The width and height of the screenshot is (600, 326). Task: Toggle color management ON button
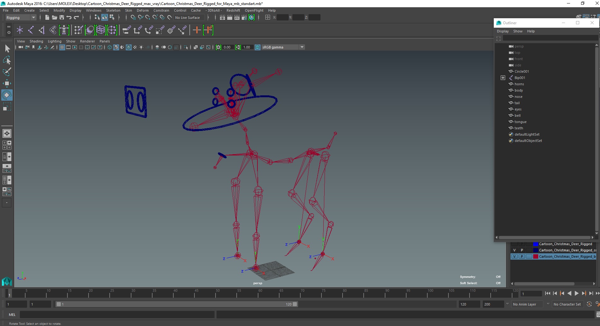point(257,47)
